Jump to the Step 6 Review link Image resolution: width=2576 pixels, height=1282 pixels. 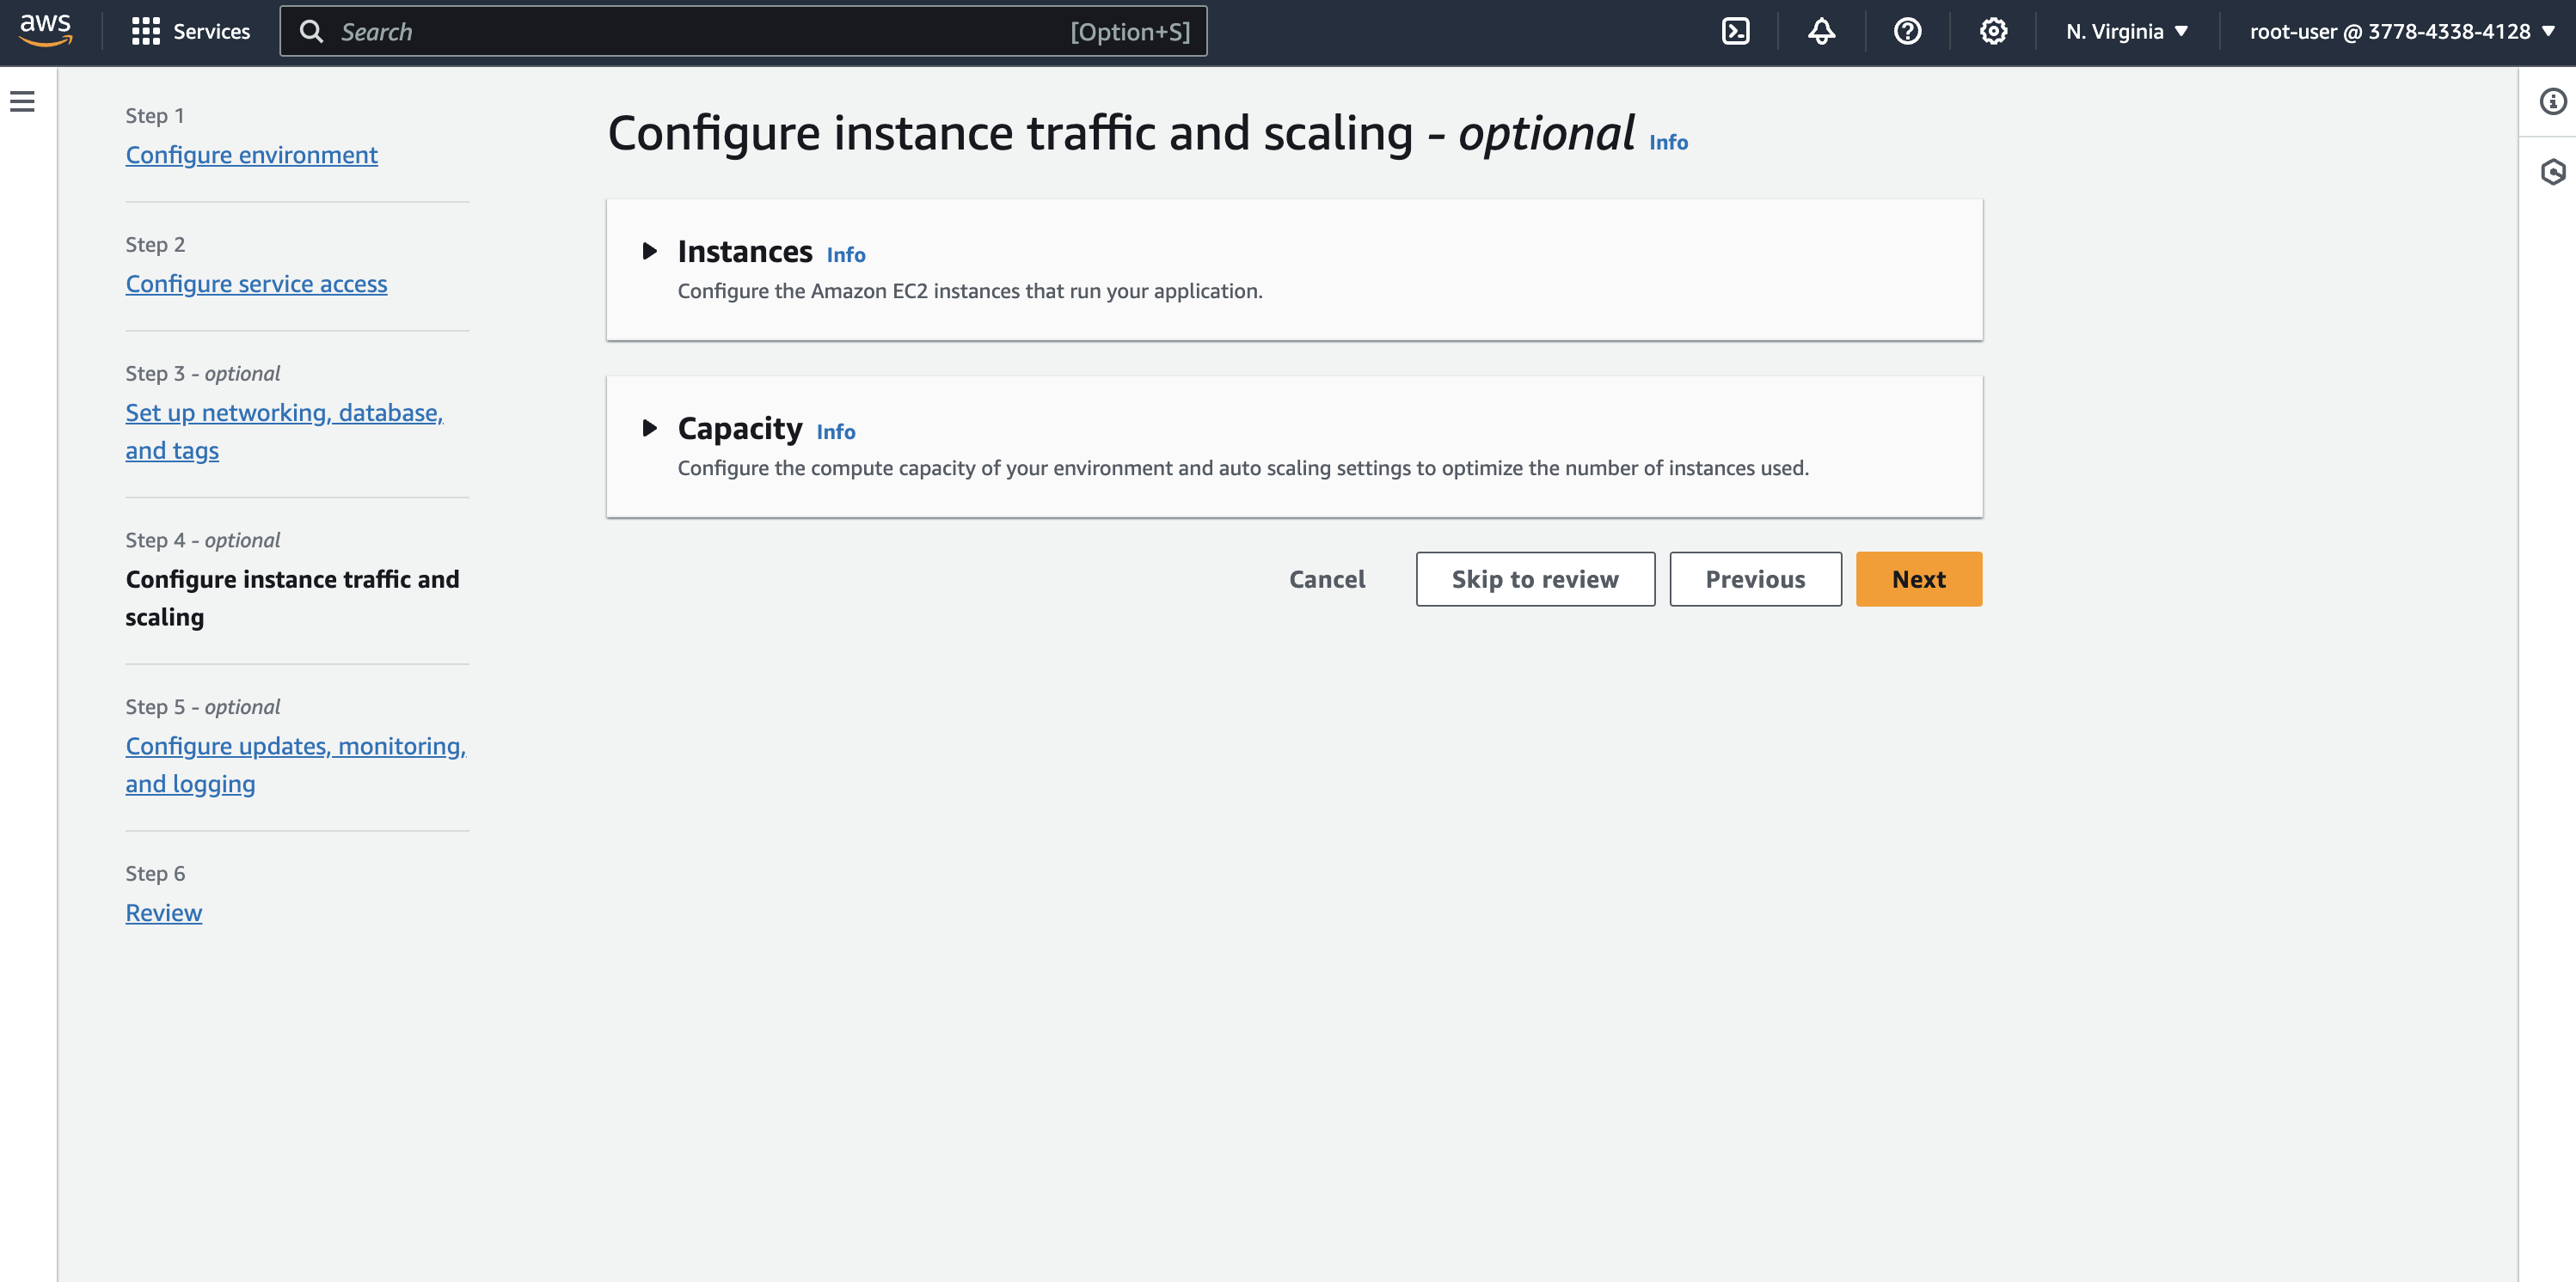point(163,913)
